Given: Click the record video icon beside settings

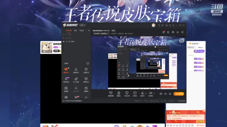Looking at the screenshot, I should [x=161, y=94].
